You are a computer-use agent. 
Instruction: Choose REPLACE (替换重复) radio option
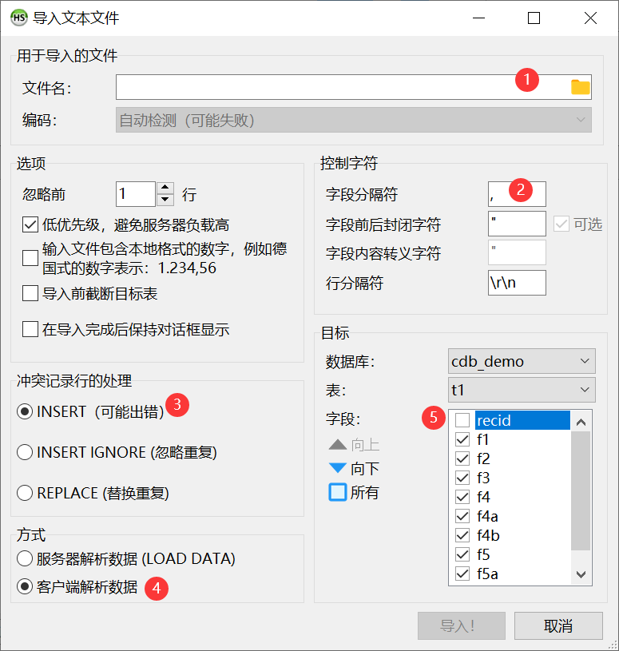25,493
